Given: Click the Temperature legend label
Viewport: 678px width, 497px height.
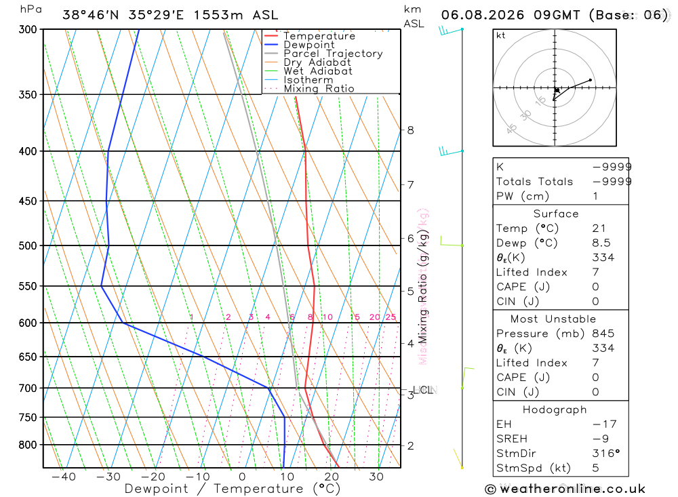Looking at the screenshot, I should point(319,36).
